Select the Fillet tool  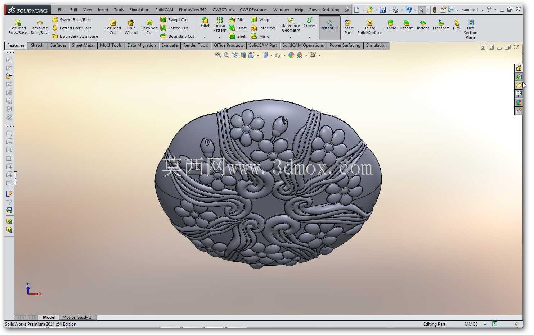pyautogui.click(x=205, y=22)
